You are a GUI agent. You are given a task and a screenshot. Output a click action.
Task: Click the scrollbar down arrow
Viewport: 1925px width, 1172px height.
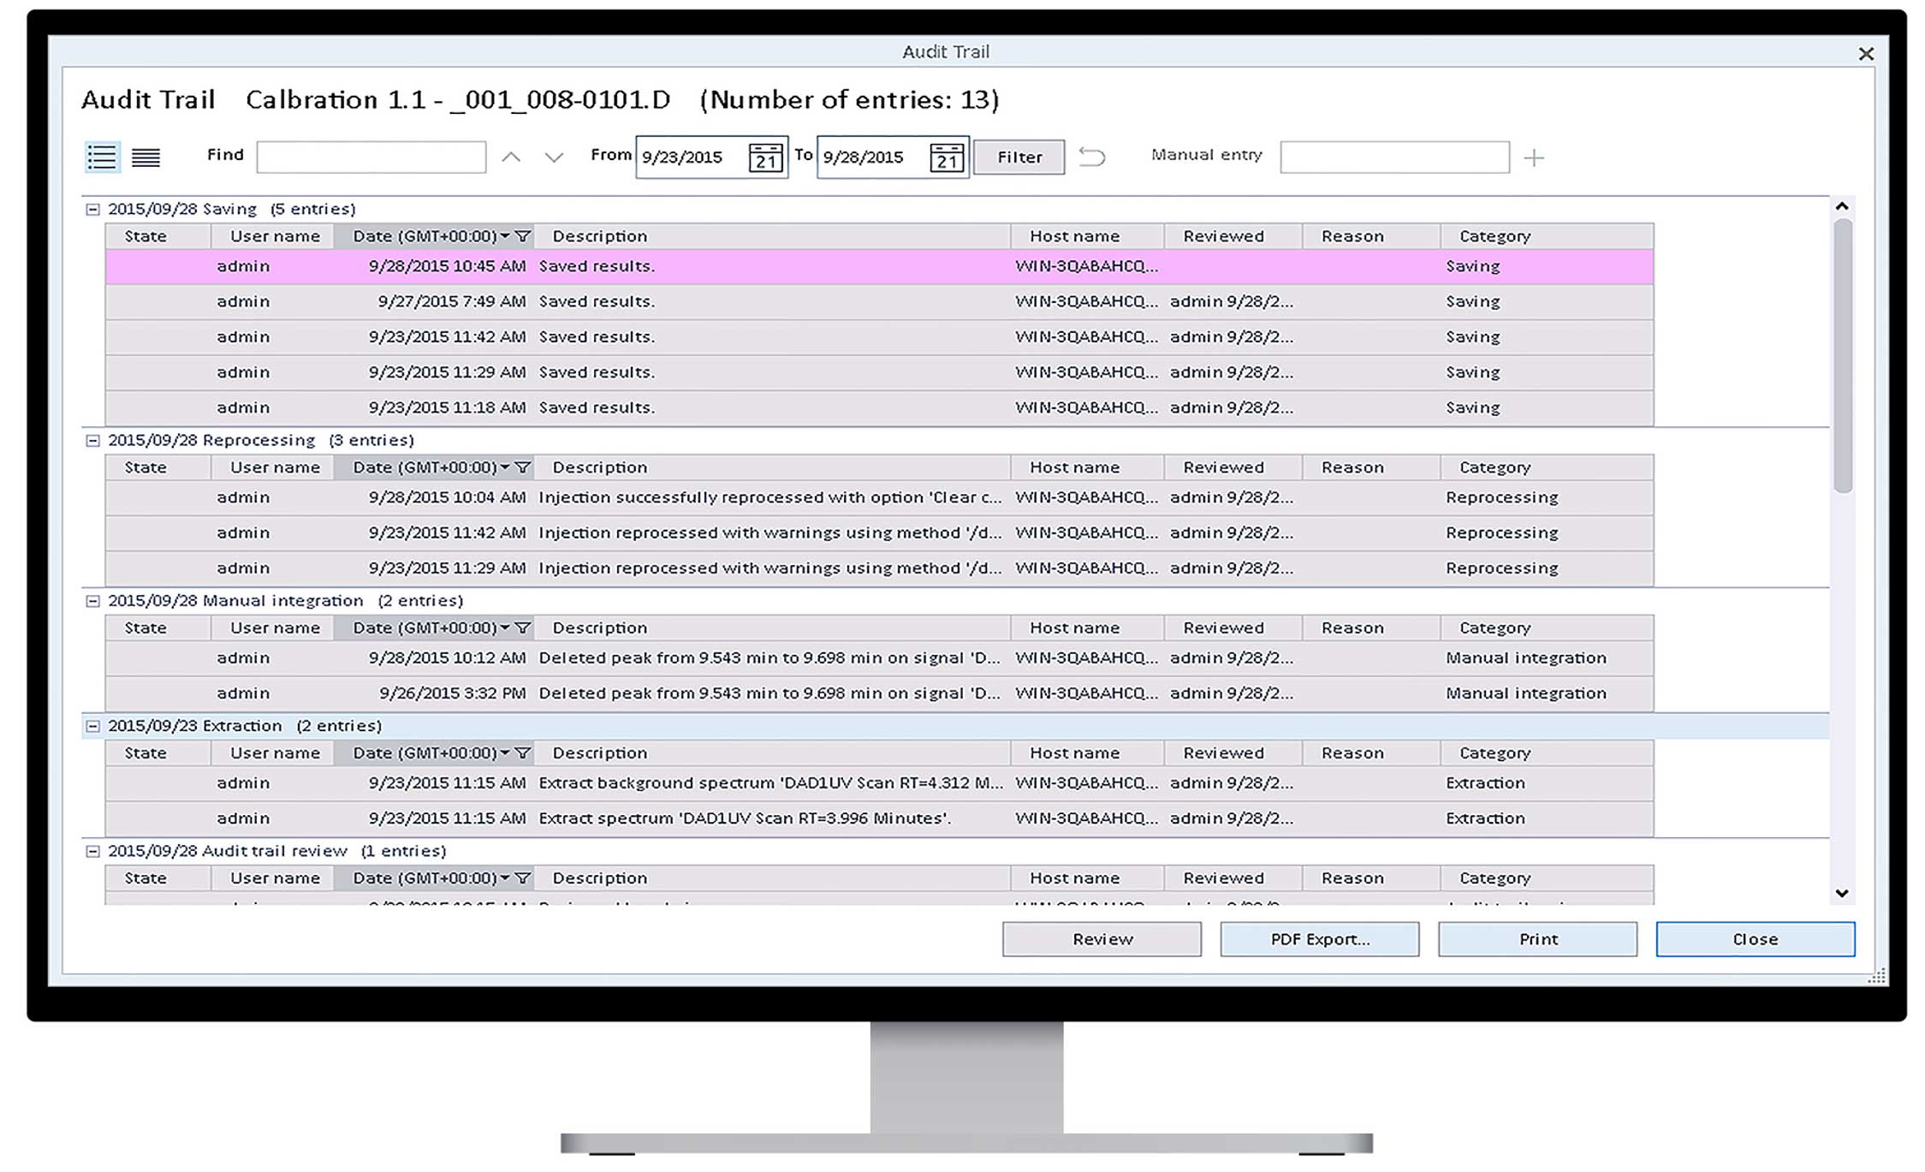pyautogui.click(x=1842, y=893)
